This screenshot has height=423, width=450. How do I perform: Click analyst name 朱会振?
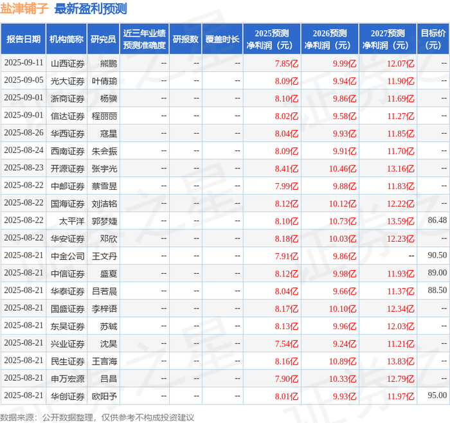tap(104, 151)
